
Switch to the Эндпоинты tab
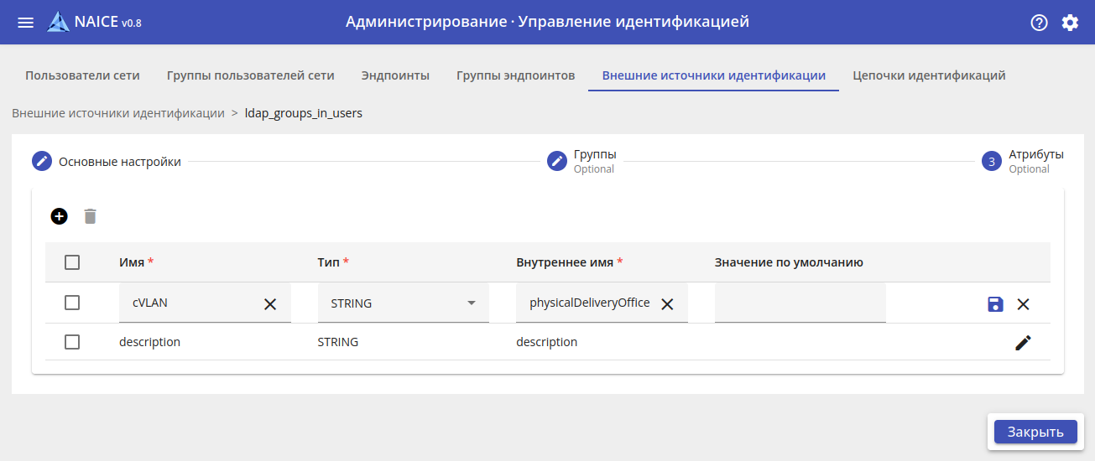click(x=395, y=75)
